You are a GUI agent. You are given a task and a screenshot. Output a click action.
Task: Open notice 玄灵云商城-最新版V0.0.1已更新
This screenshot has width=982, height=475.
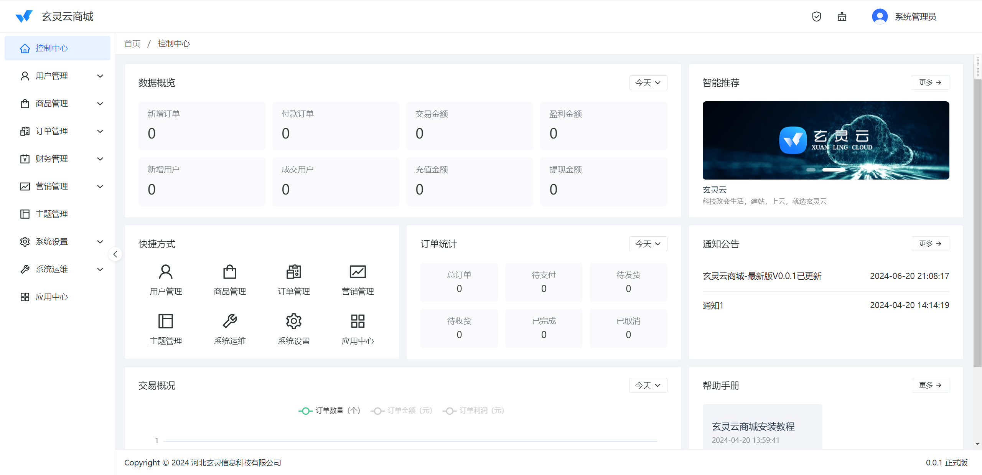(x=762, y=276)
